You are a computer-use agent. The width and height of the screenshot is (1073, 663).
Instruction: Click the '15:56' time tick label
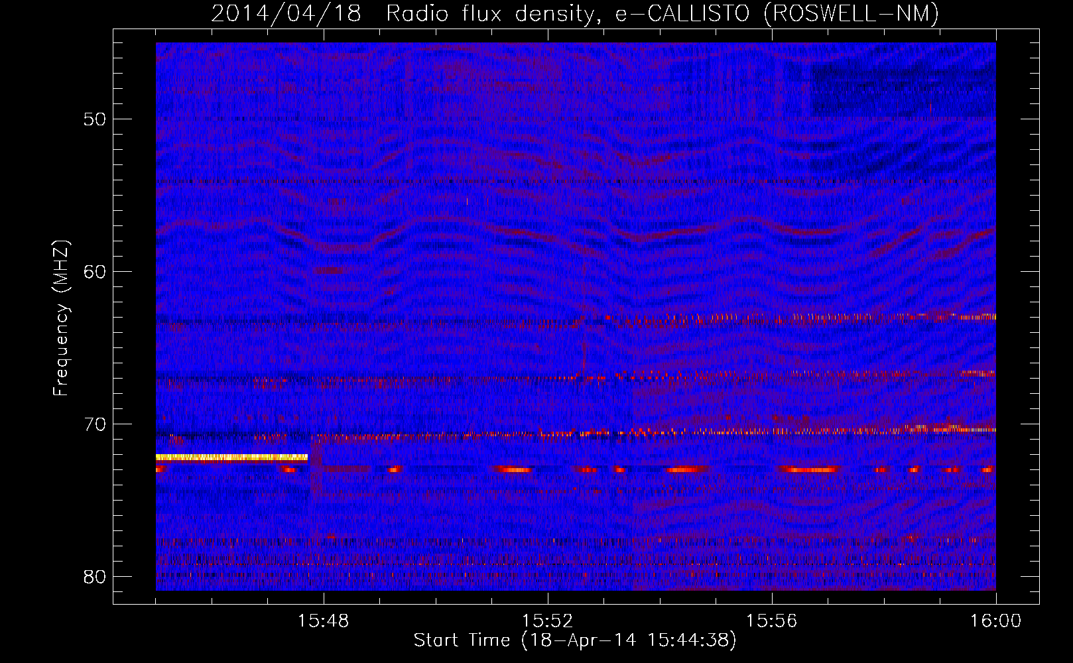pyautogui.click(x=772, y=621)
